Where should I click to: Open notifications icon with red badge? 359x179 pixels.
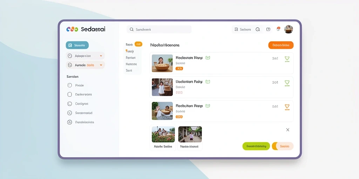(278, 29)
